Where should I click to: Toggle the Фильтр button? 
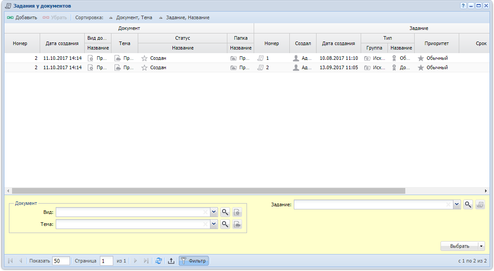[x=194, y=261]
